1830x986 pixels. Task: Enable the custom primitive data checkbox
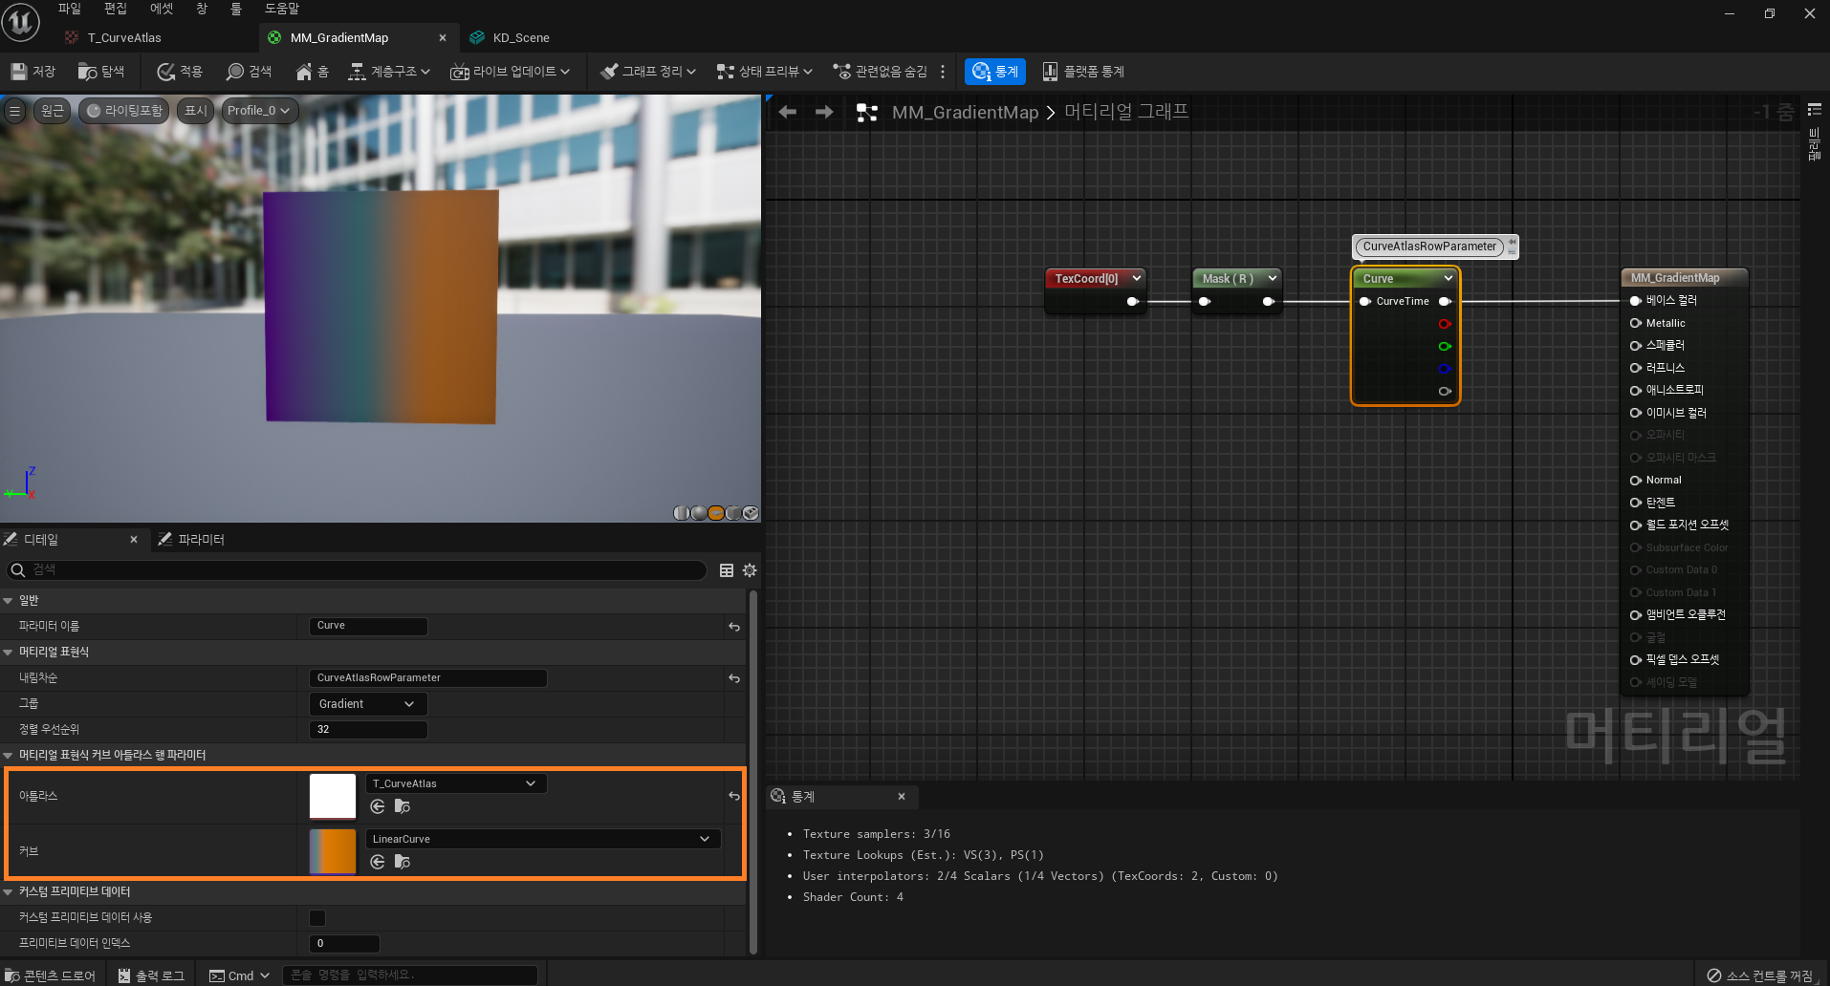pyautogui.click(x=317, y=918)
